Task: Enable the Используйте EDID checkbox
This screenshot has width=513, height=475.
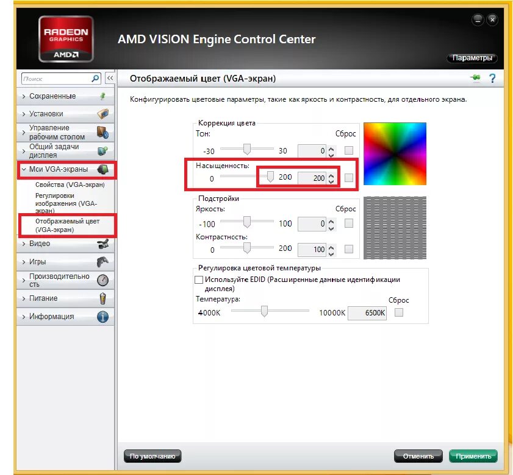Action: [x=199, y=280]
